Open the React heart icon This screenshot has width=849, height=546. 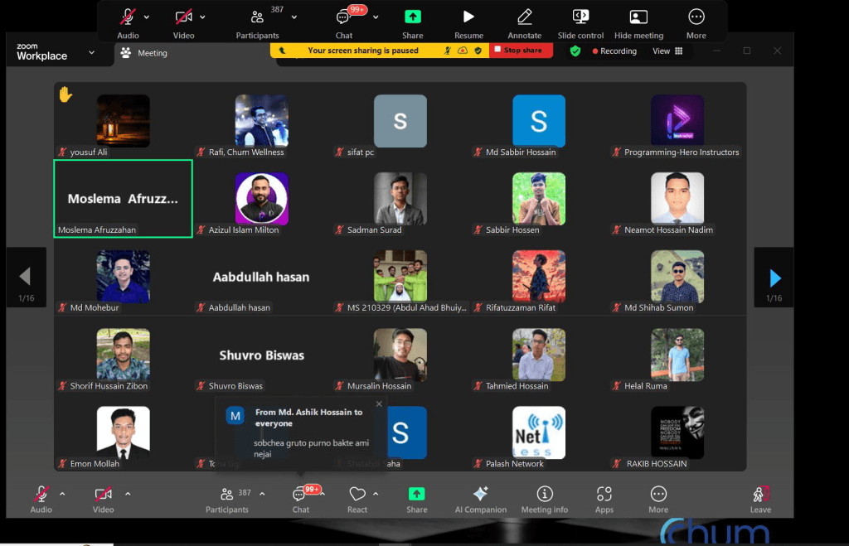[x=357, y=494]
